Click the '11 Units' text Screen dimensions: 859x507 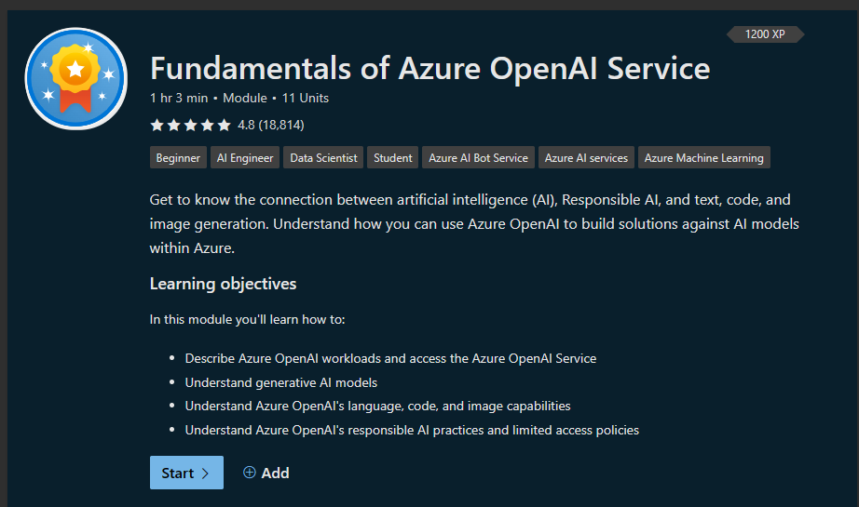pos(306,99)
